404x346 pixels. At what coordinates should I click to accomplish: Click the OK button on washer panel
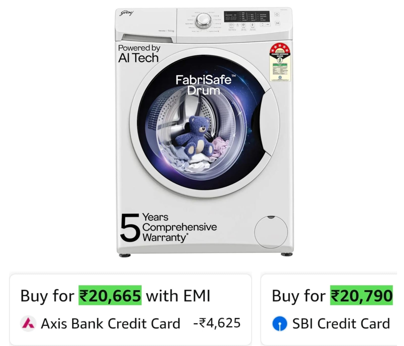tap(267, 25)
